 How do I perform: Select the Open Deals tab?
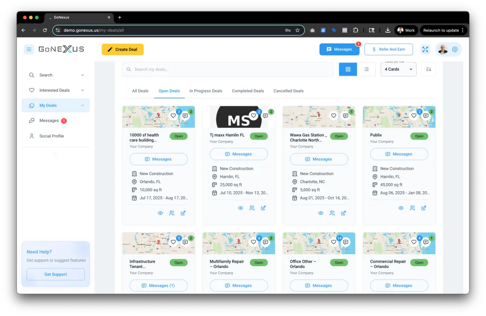point(169,91)
